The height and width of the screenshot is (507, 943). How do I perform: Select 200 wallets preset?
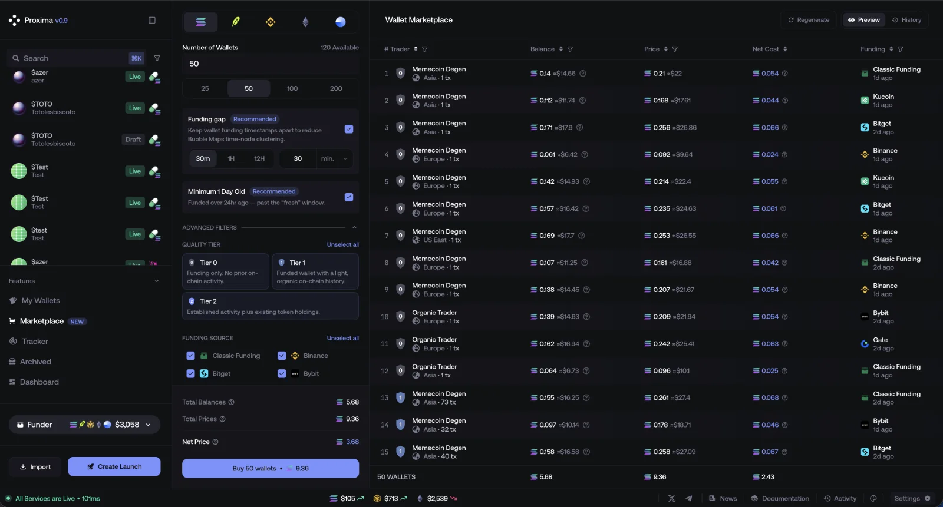point(336,88)
